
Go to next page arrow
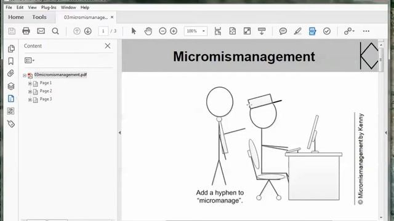click(87, 31)
